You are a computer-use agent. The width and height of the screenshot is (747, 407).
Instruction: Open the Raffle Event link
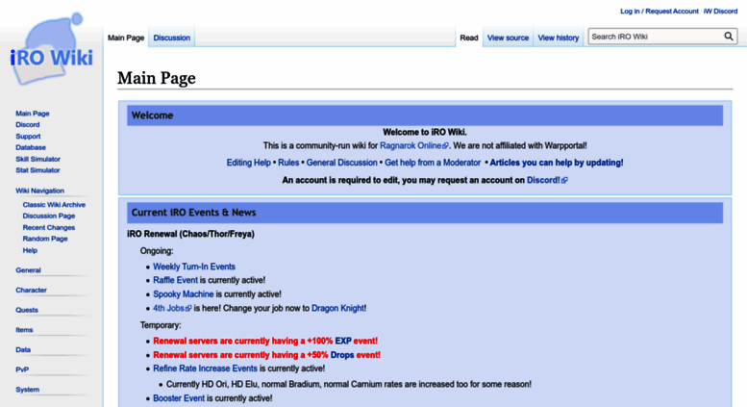175,280
